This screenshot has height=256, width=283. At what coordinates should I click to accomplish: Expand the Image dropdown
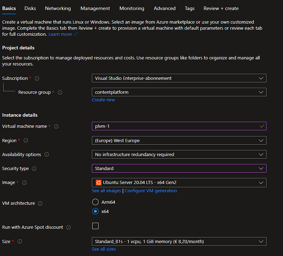(x=179, y=183)
